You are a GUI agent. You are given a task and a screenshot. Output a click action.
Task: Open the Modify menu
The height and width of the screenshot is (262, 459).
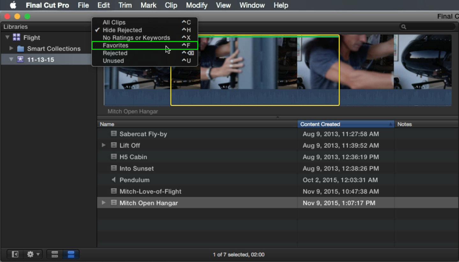[196, 5]
